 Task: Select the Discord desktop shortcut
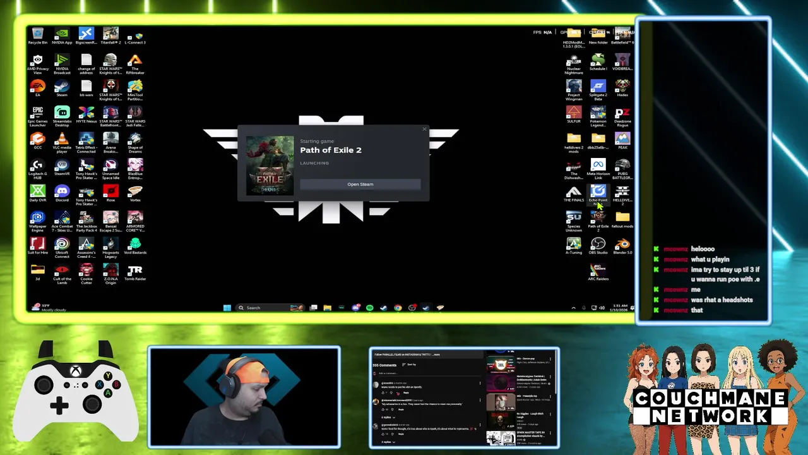pyautogui.click(x=62, y=193)
